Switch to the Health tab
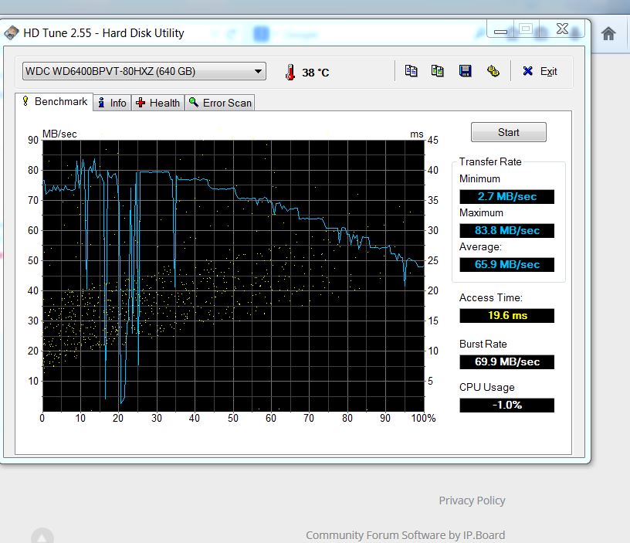 click(x=157, y=103)
